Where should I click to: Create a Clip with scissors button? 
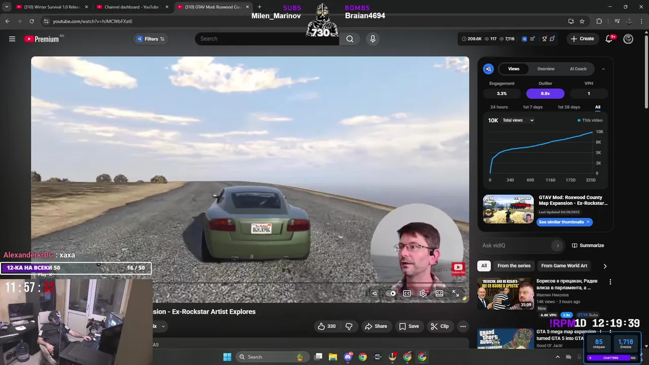tap(440, 326)
